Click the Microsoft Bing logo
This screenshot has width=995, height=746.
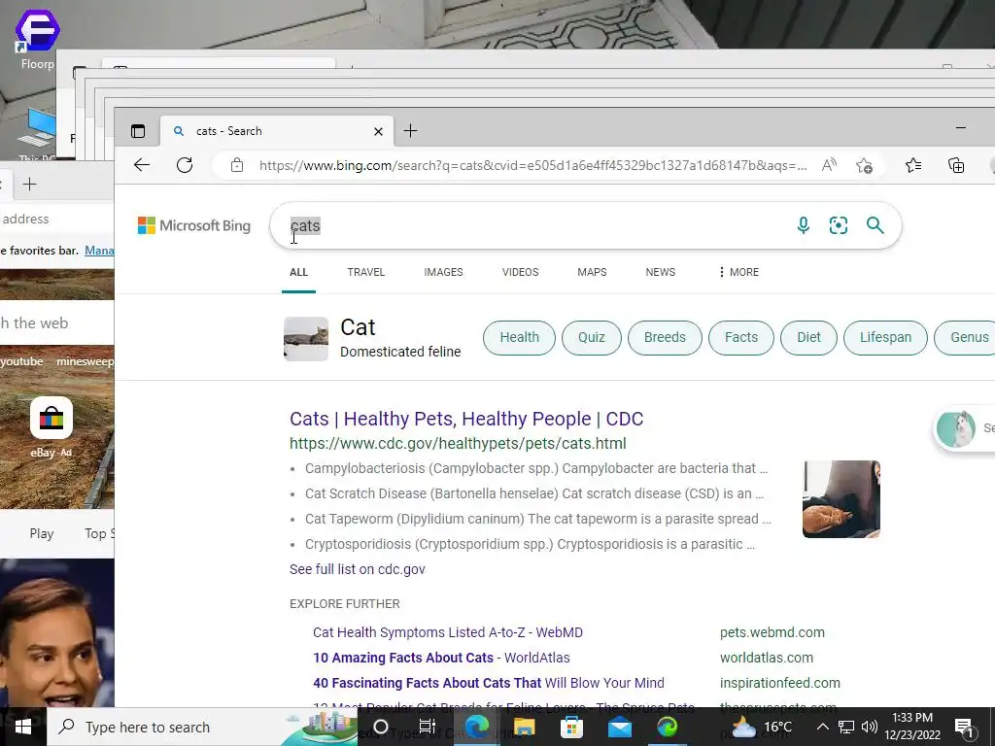[194, 225]
